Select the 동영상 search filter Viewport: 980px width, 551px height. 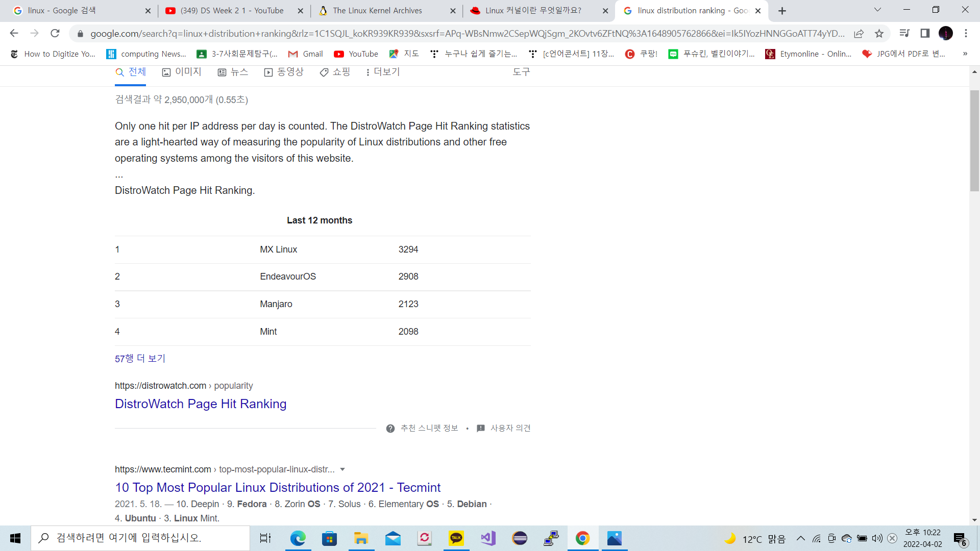284,72
